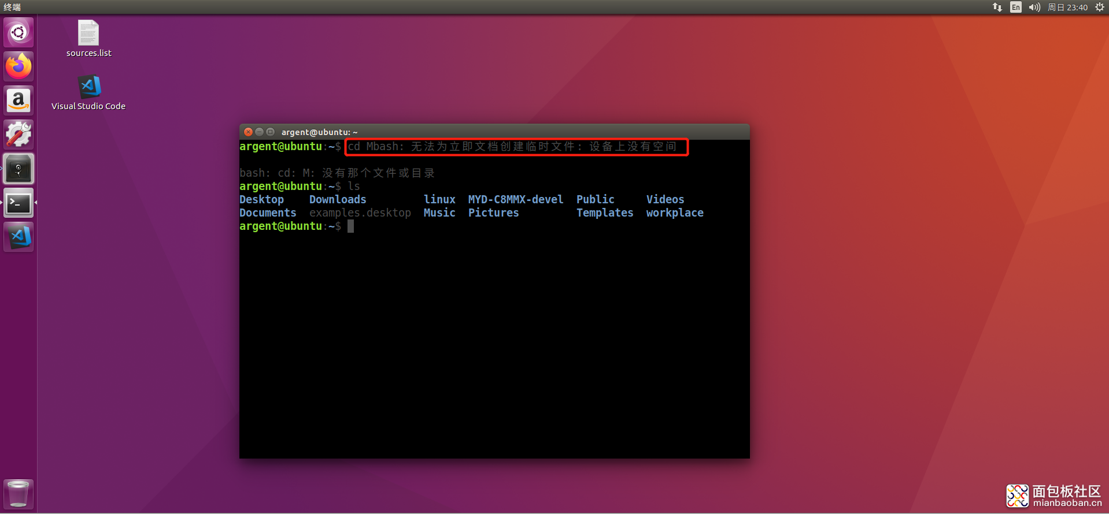Open the clock showing 周日 23:40

click(x=1067, y=7)
